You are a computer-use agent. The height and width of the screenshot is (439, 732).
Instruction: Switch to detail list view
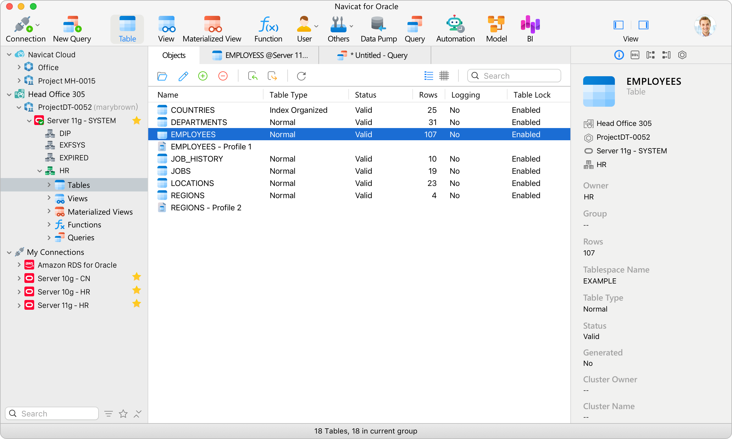point(429,76)
